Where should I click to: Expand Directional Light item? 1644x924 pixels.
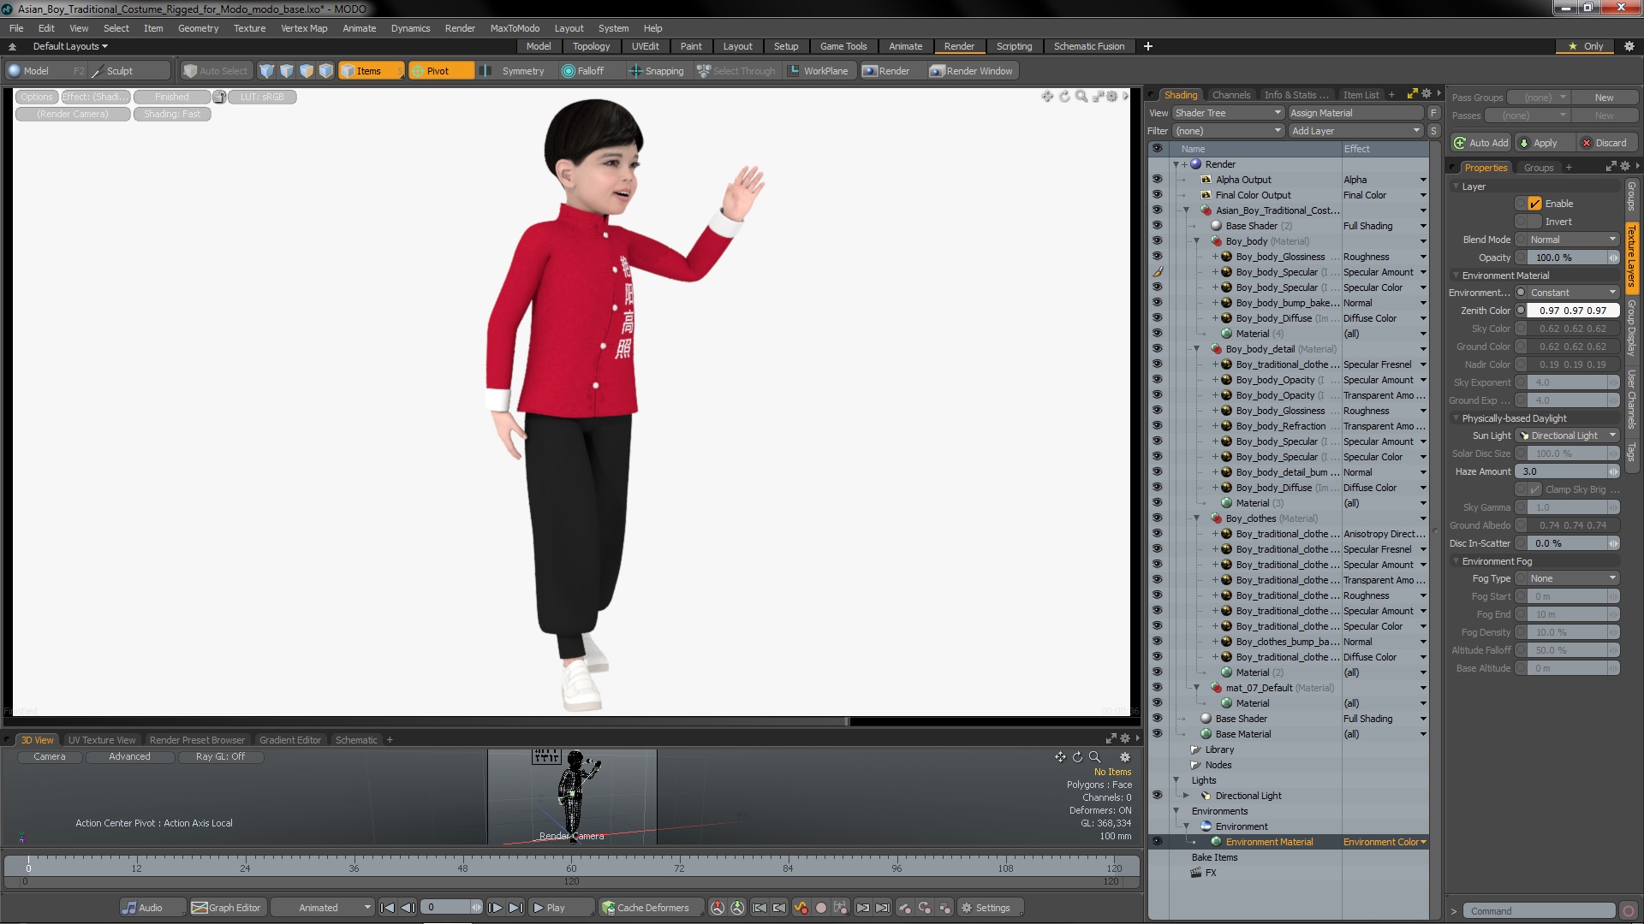(x=1187, y=796)
